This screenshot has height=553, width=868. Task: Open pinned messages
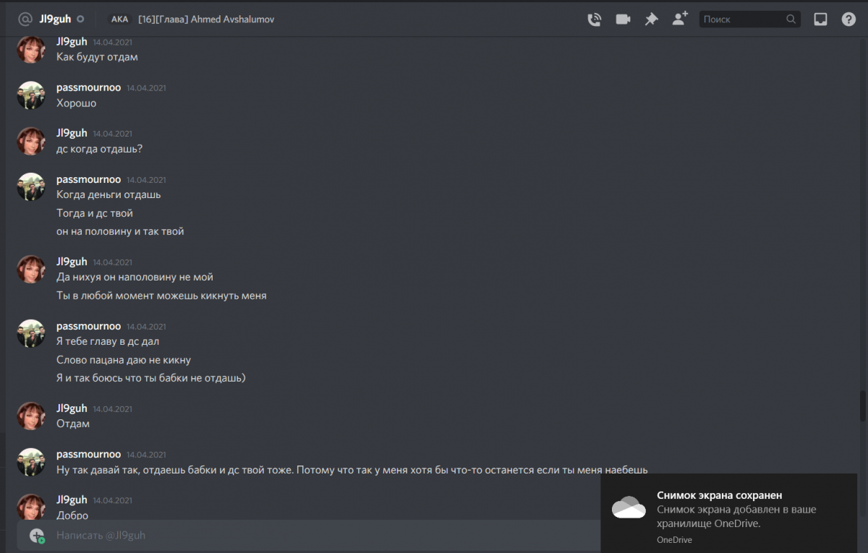pos(651,20)
